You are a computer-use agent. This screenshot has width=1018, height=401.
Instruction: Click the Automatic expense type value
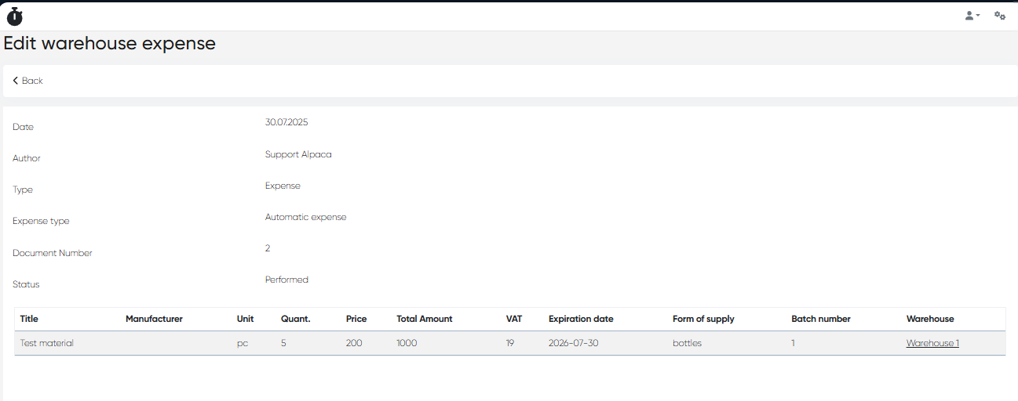click(305, 217)
